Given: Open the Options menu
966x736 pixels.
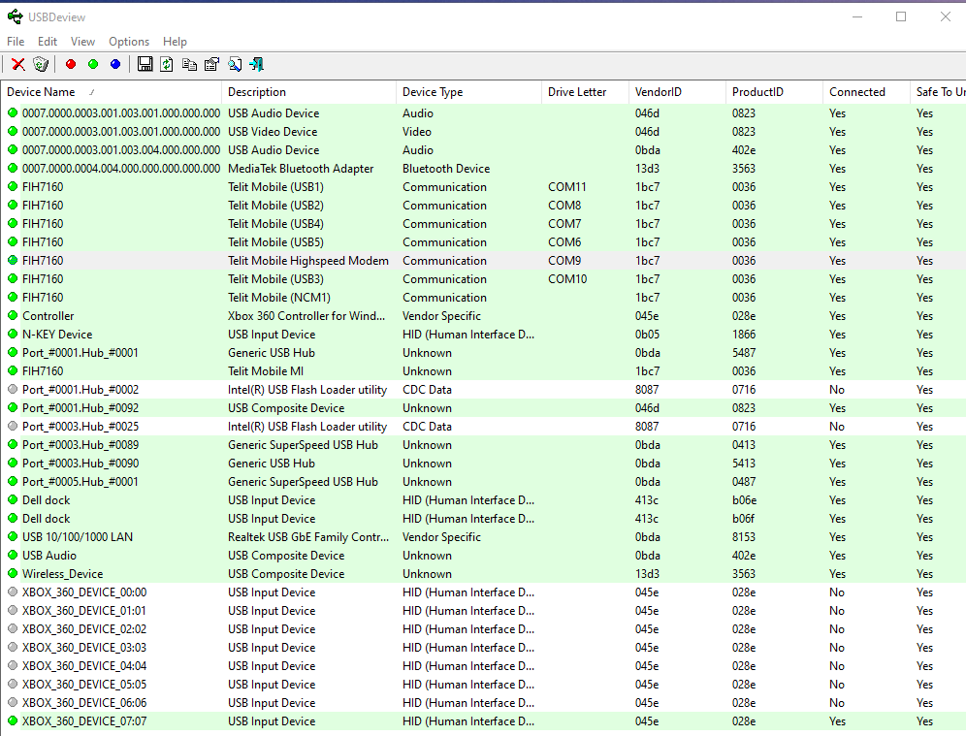Looking at the screenshot, I should pyautogui.click(x=129, y=42).
